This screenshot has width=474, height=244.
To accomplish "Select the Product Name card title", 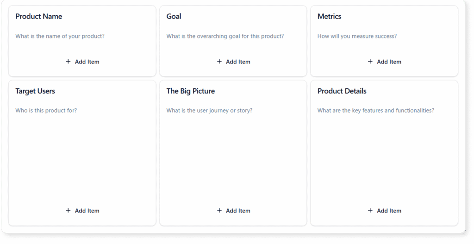I will (x=39, y=17).
